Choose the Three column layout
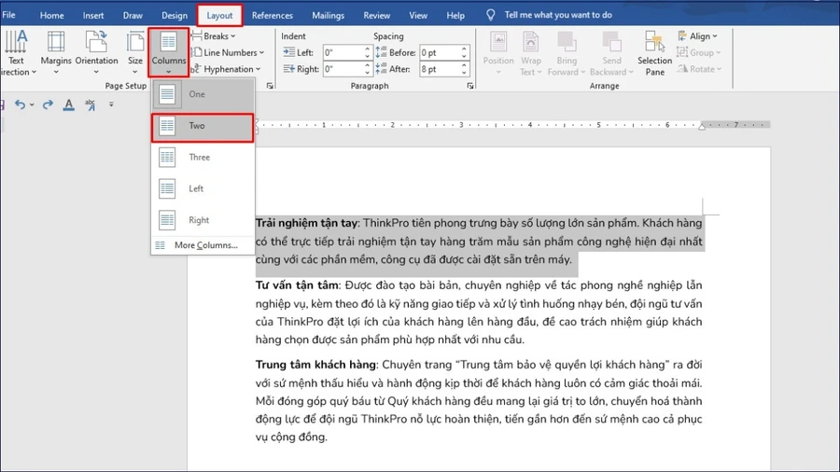840x472 pixels. point(203,158)
